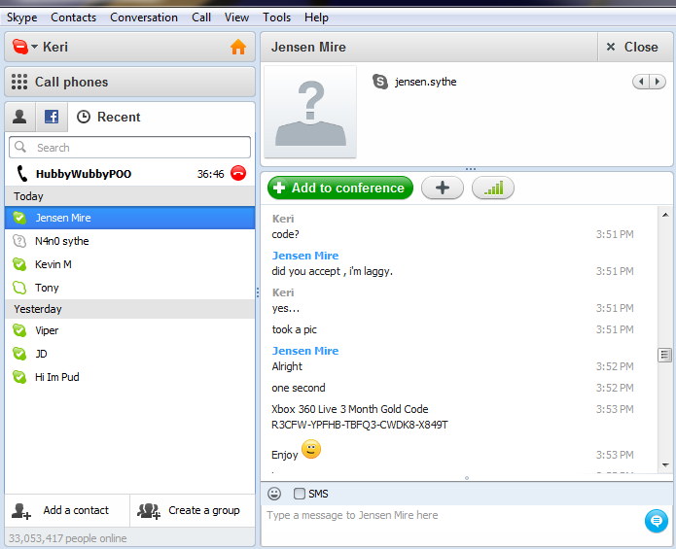Open the Call menu
Screen dimensions: 676x549
[201, 17]
